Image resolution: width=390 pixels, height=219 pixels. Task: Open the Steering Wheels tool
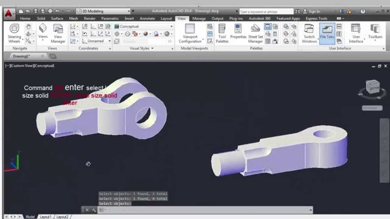[14, 33]
